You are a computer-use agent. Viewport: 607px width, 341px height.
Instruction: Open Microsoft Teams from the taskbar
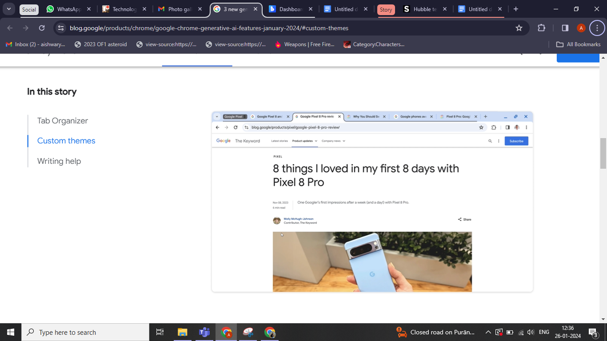coord(204,332)
